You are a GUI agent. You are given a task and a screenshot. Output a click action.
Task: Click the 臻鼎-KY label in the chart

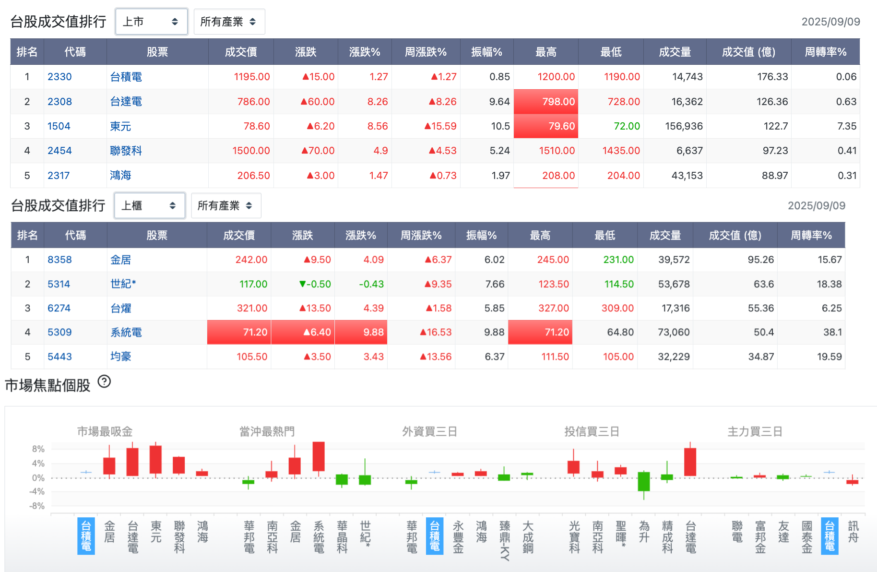505,540
